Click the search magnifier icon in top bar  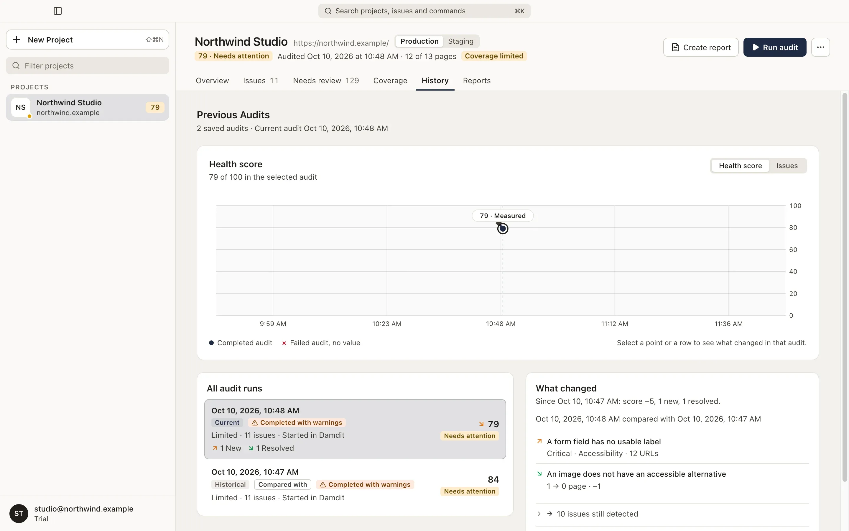pos(328,11)
